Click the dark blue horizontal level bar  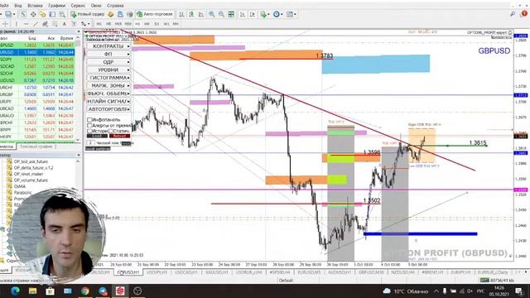420,233
